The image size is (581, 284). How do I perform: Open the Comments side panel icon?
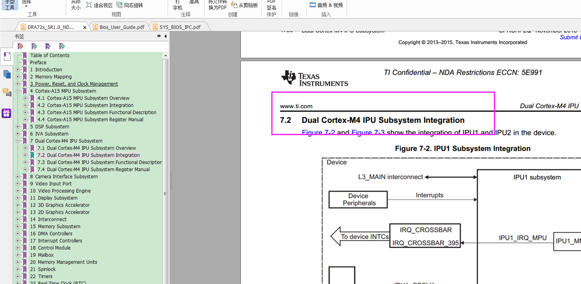pos(7,93)
